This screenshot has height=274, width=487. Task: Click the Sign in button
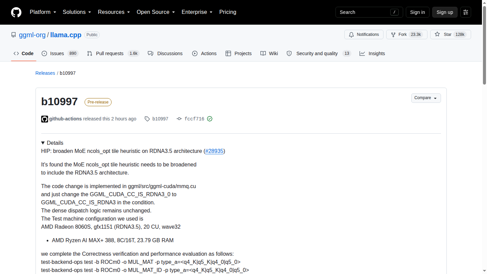click(x=417, y=12)
